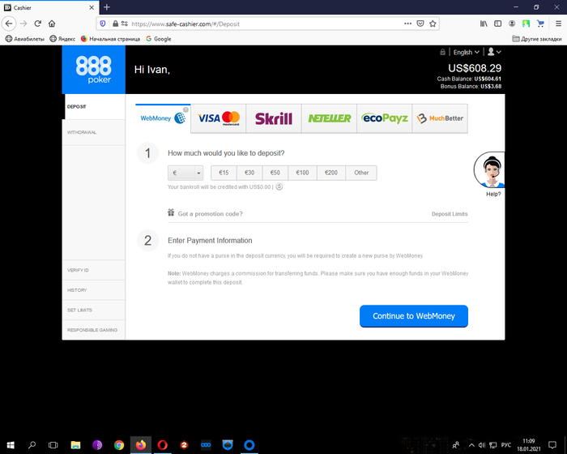Choose Other deposit amount
The image size is (567, 454).
361,173
